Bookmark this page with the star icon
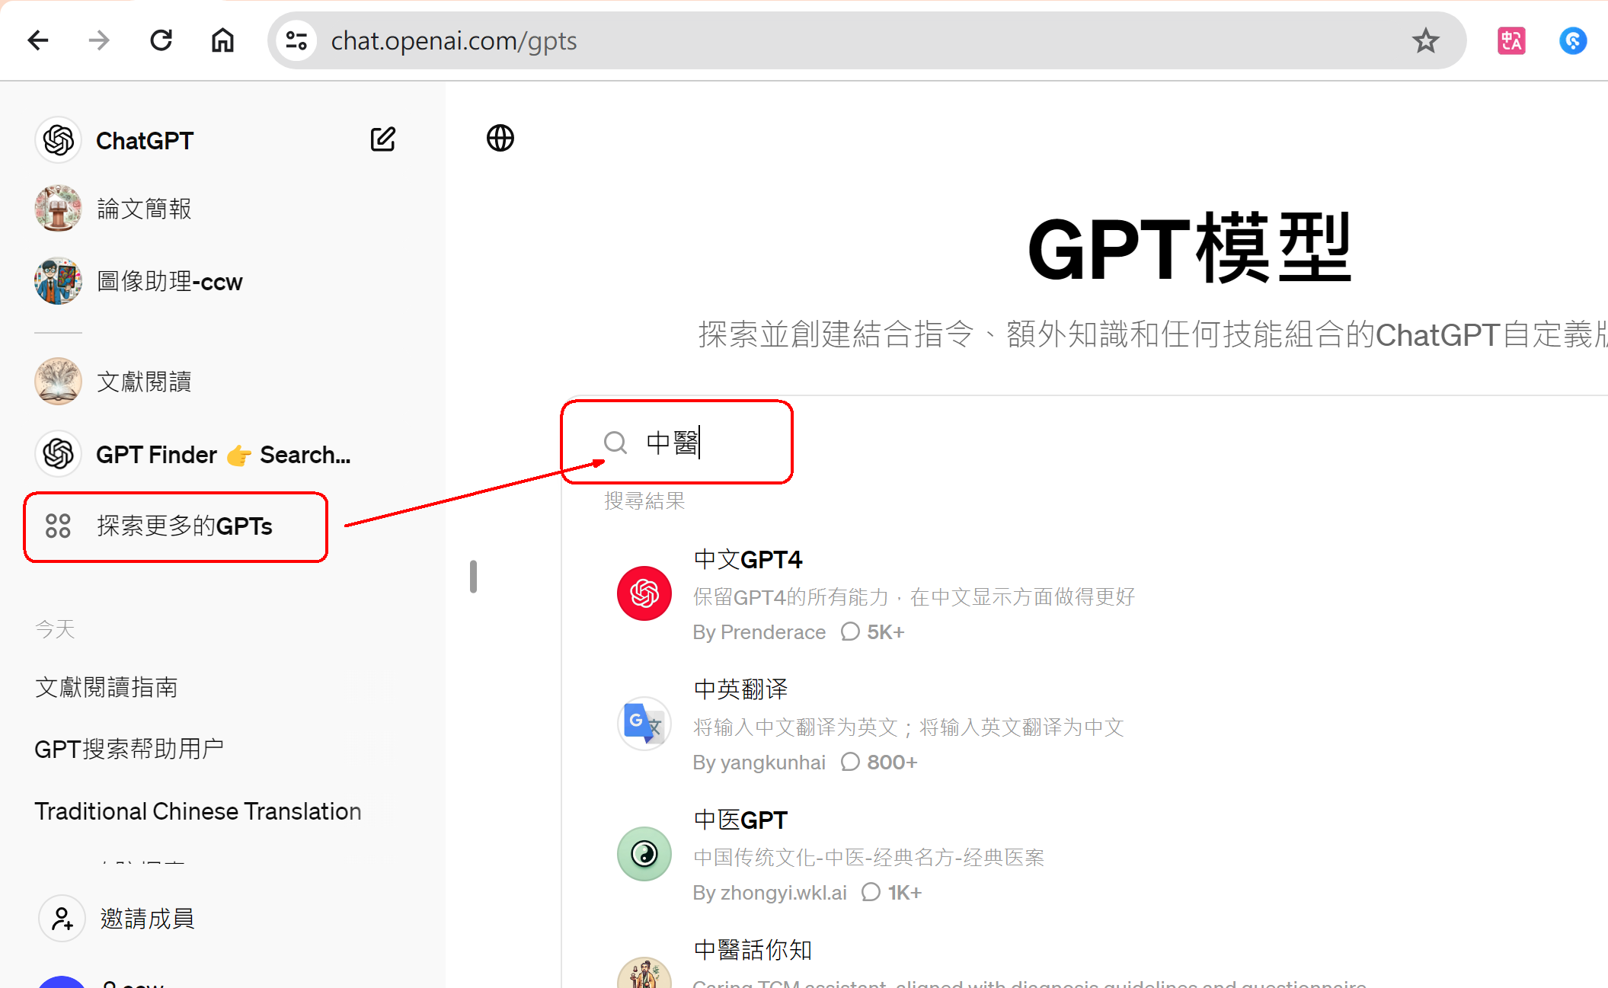 tap(1425, 40)
